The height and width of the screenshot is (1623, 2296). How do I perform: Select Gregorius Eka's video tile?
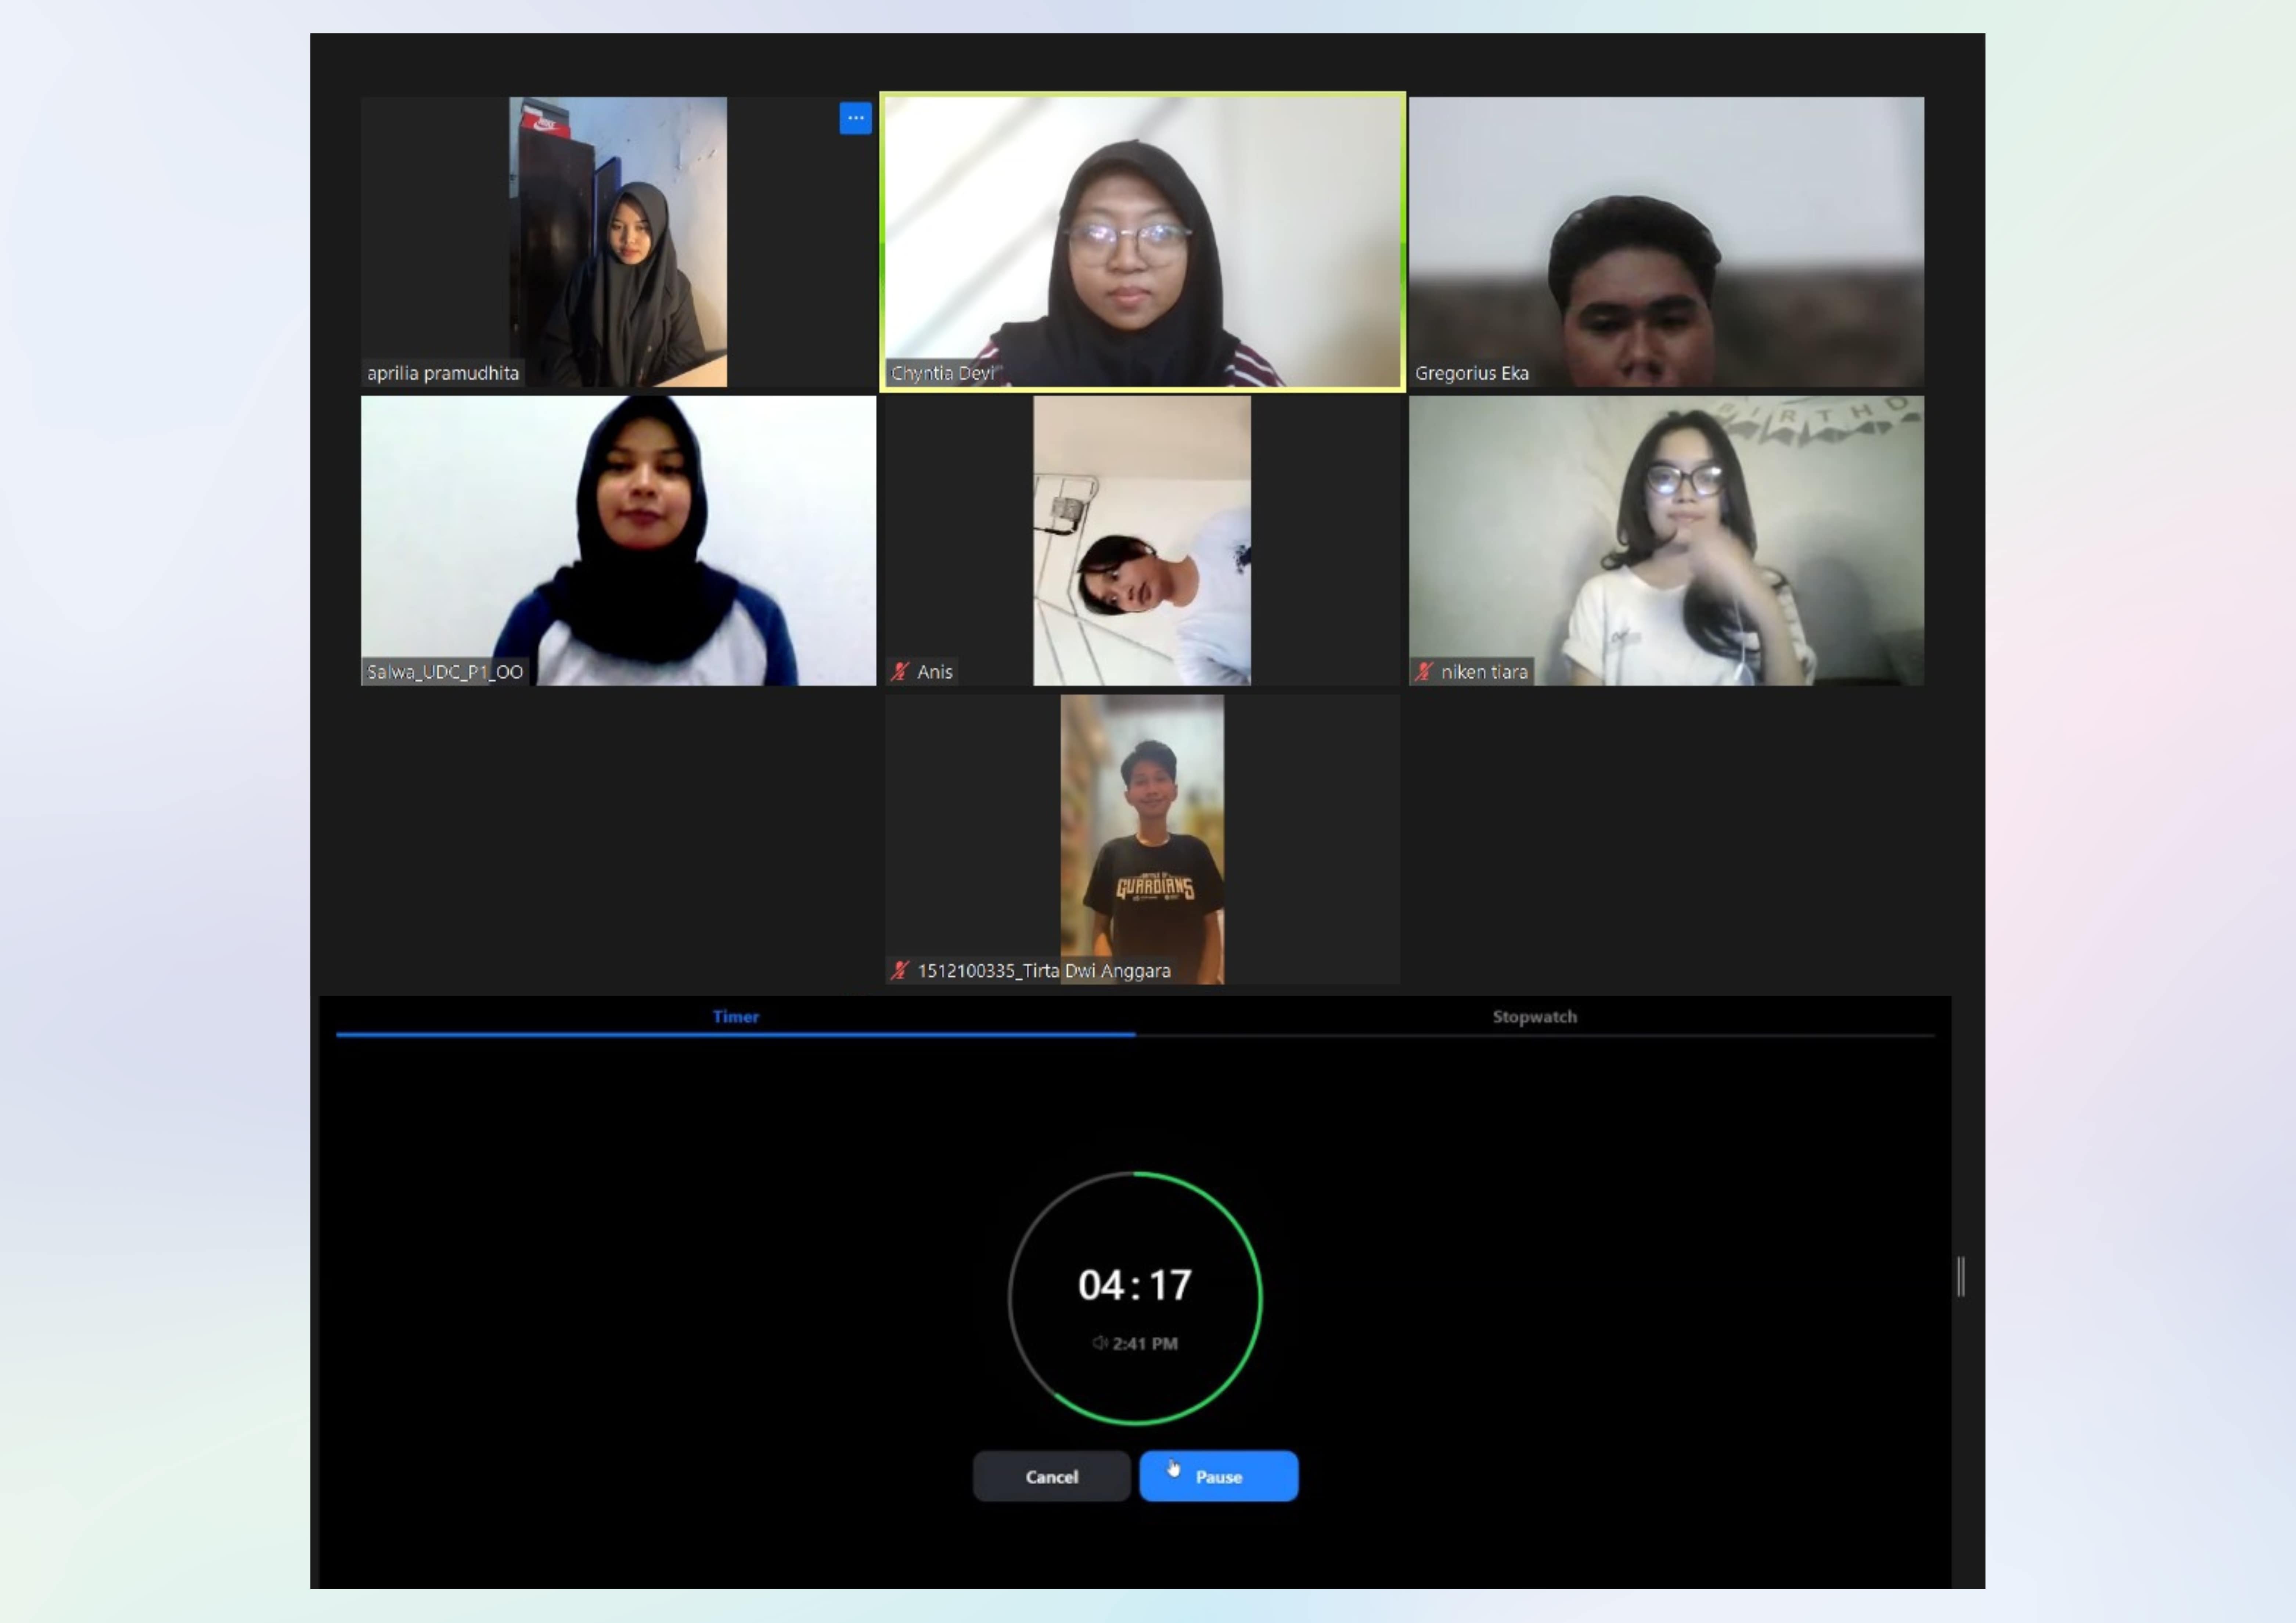tap(1666, 242)
